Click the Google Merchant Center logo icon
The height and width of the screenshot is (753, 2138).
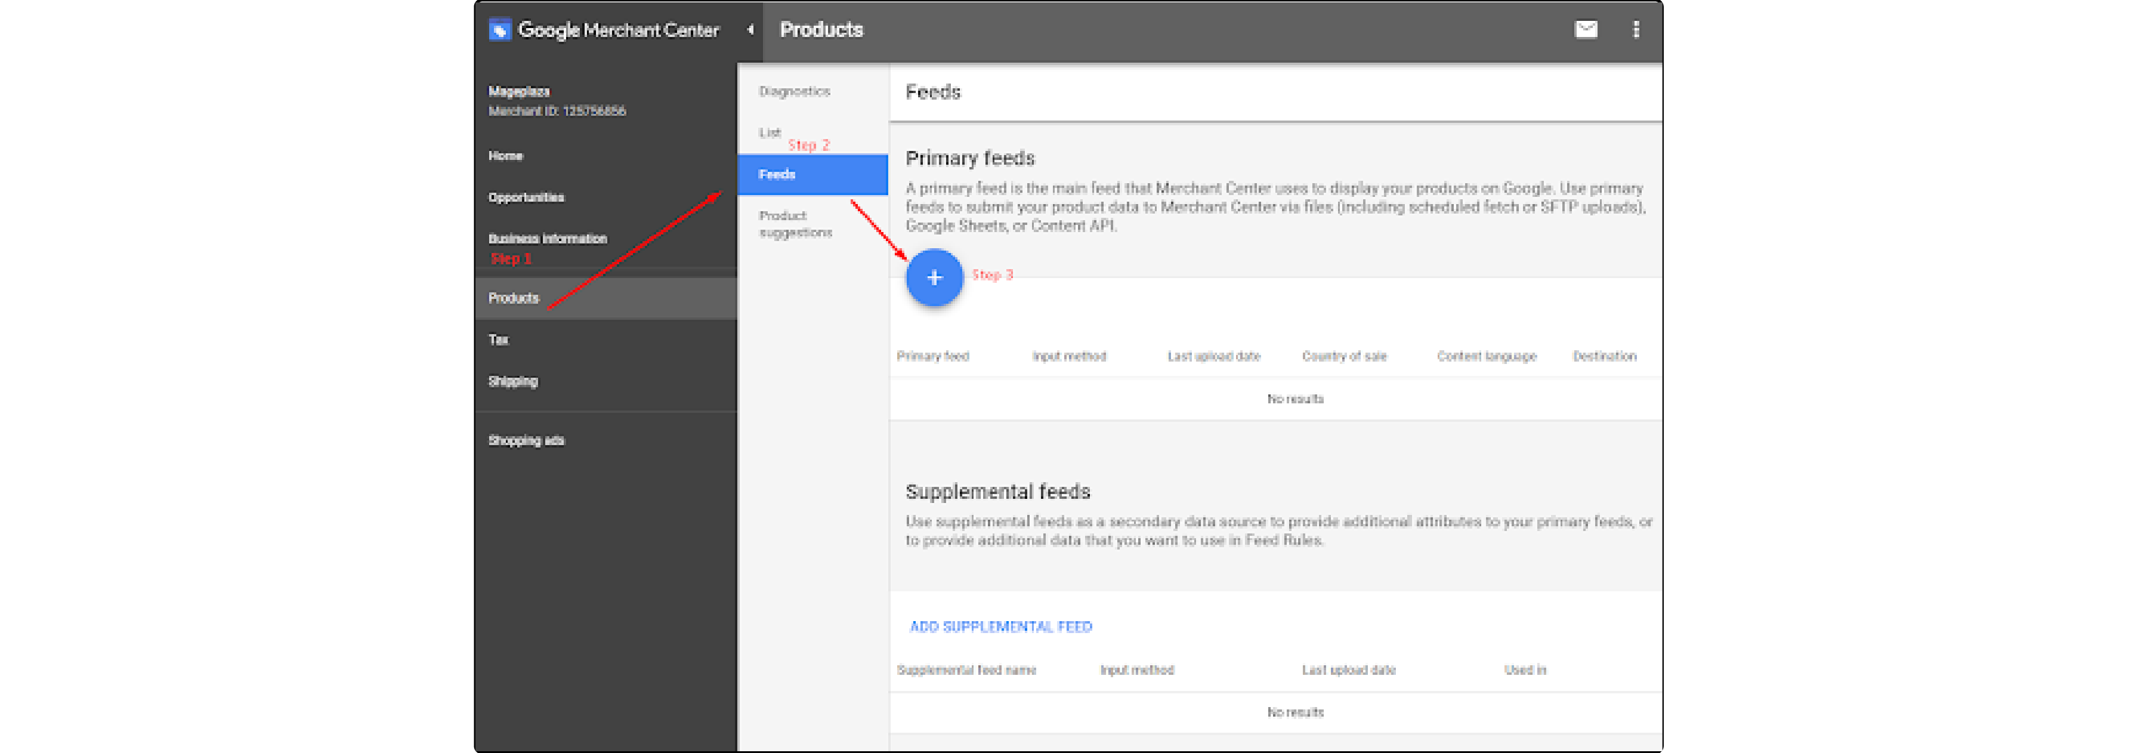click(x=499, y=30)
